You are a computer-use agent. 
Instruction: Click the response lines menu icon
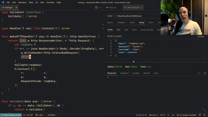(205, 73)
